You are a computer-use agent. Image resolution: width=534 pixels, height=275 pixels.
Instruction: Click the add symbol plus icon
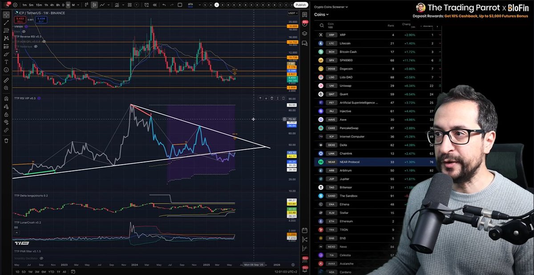15,5
